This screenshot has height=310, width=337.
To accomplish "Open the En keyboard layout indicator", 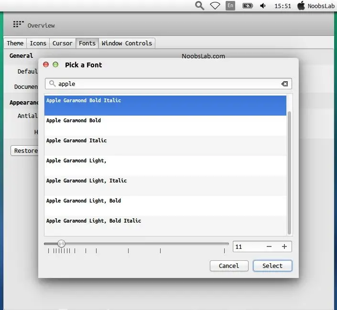I will pyautogui.click(x=230, y=6).
